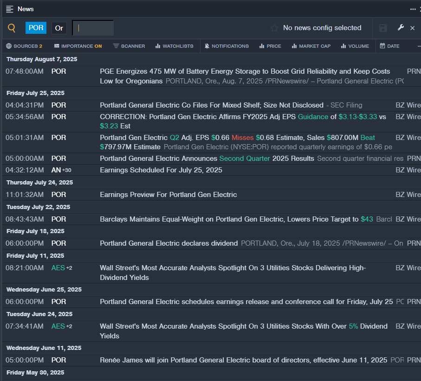Click the 04:04:31PM timestamp
This screenshot has height=381, width=421.
[25, 105]
